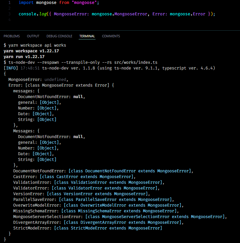Viewport: 240px width, 243px height.
Task: Click 'console' in the editor code
Action: point(27,14)
